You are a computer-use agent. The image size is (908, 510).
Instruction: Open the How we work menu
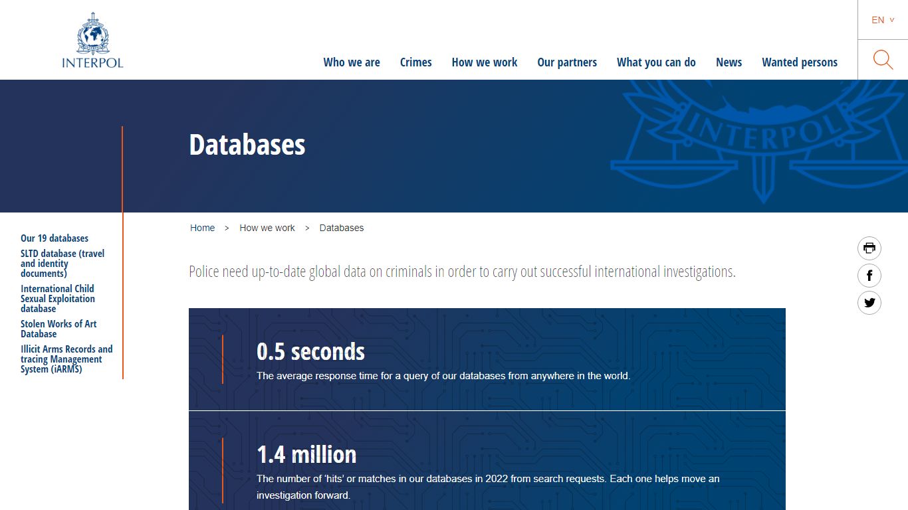pyautogui.click(x=485, y=62)
